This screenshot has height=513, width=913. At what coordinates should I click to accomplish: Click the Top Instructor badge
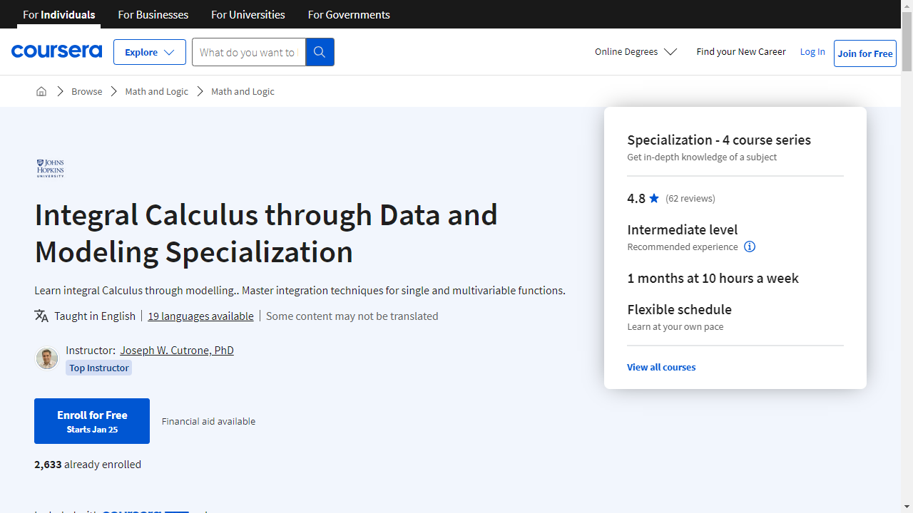[x=99, y=368]
